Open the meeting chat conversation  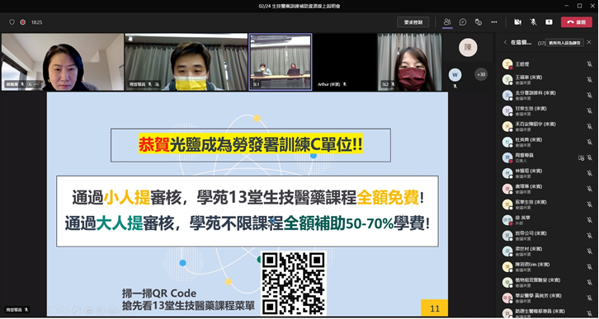pos(463,22)
